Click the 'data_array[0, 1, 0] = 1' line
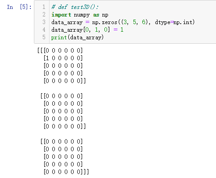Image resolution: width=216 pixels, height=178 pixels. tap(87, 30)
